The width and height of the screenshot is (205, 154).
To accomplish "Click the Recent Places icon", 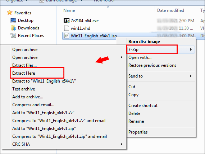I will [x=13, y=36].
